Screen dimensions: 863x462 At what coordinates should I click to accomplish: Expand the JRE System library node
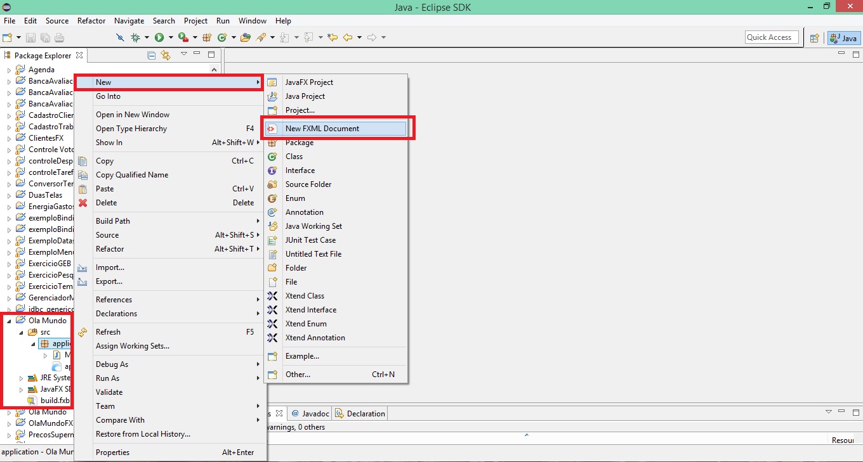coord(21,378)
